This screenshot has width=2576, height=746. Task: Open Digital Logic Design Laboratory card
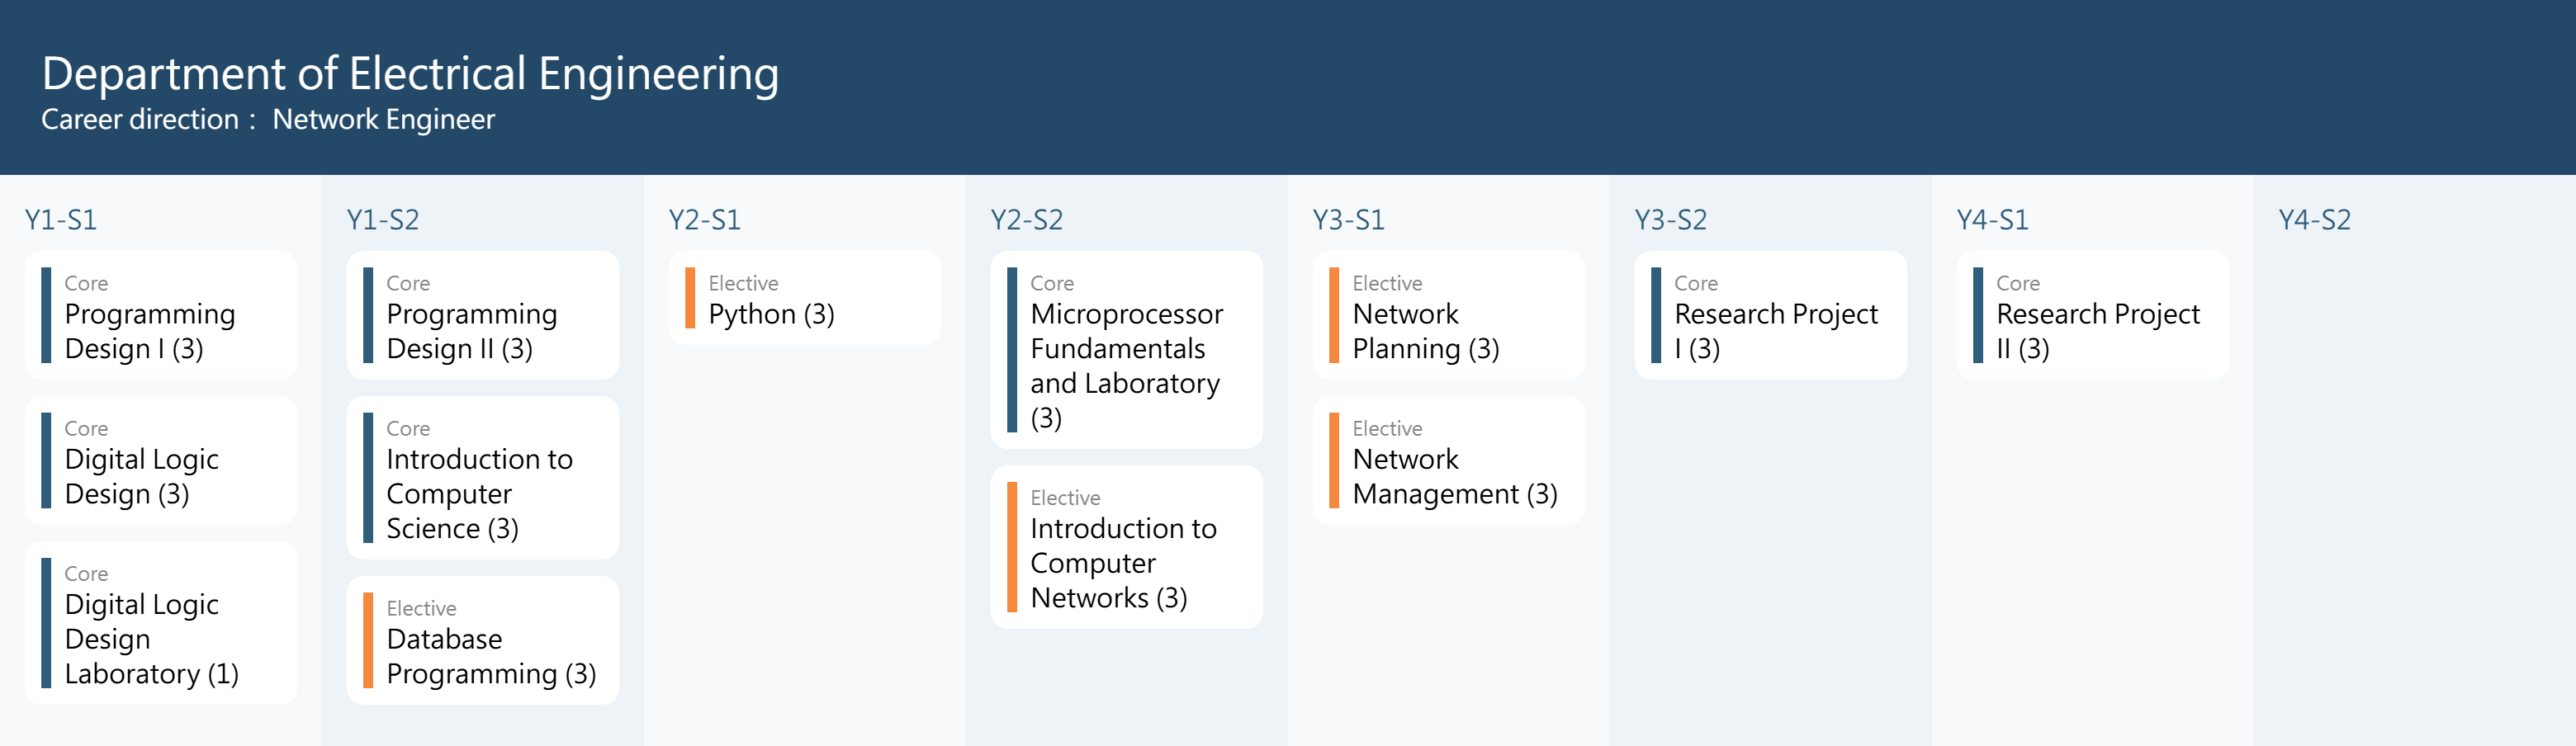click(160, 623)
